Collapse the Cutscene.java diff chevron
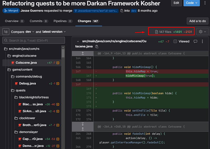This screenshot has height=149, width=210. point(78,41)
